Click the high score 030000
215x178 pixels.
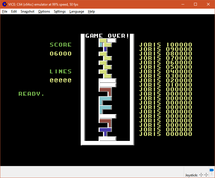179,76
